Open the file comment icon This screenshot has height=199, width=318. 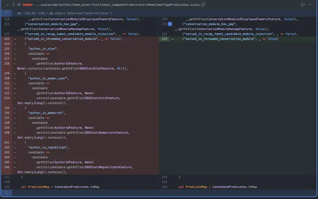pos(303,4)
